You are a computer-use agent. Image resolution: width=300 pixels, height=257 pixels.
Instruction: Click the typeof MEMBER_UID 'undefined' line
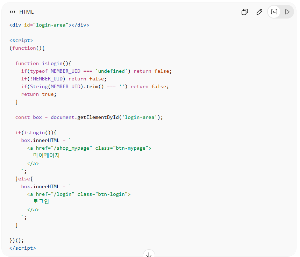[97, 71]
